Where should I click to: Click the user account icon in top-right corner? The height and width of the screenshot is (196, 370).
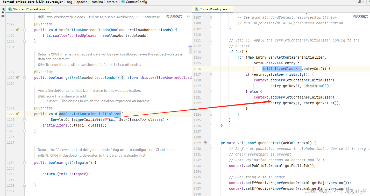pyautogui.click(x=360, y=2)
